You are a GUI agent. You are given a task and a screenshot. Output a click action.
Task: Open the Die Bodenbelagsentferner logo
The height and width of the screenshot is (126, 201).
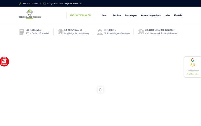click(30, 14)
